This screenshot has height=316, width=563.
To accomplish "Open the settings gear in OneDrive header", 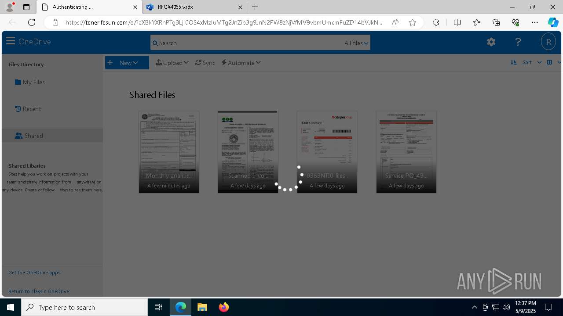I will click(x=491, y=42).
